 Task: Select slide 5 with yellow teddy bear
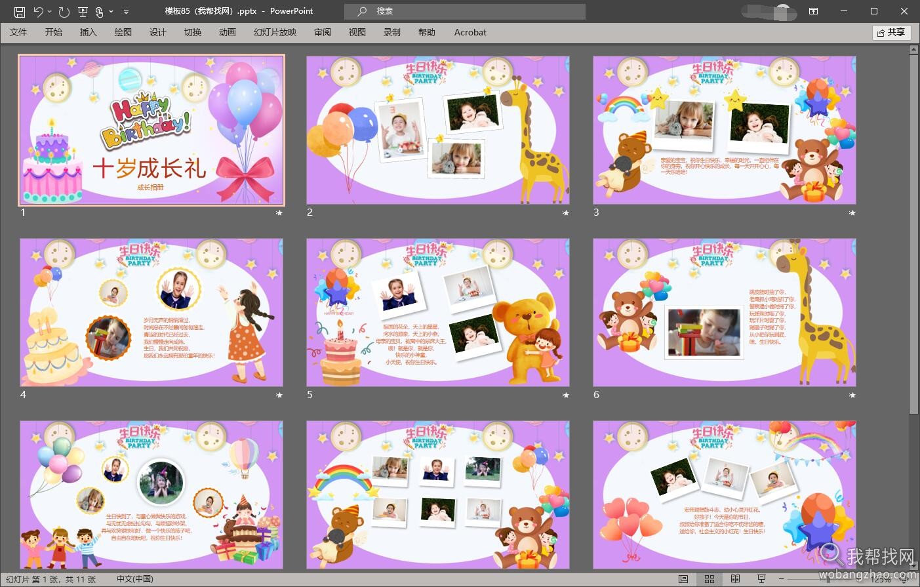(438, 312)
